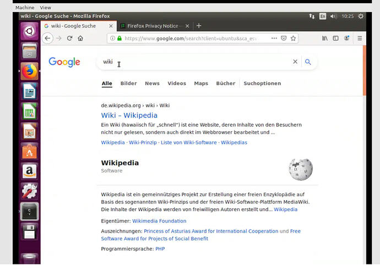Click the floppy disk icon in dock
This screenshot has height=270, width=380.
[x=29, y=232]
